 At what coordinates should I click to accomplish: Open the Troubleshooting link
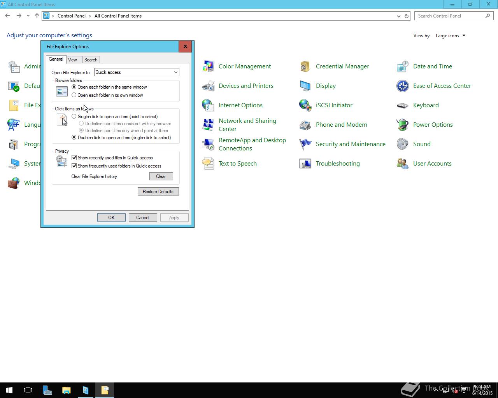[x=338, y=164]
